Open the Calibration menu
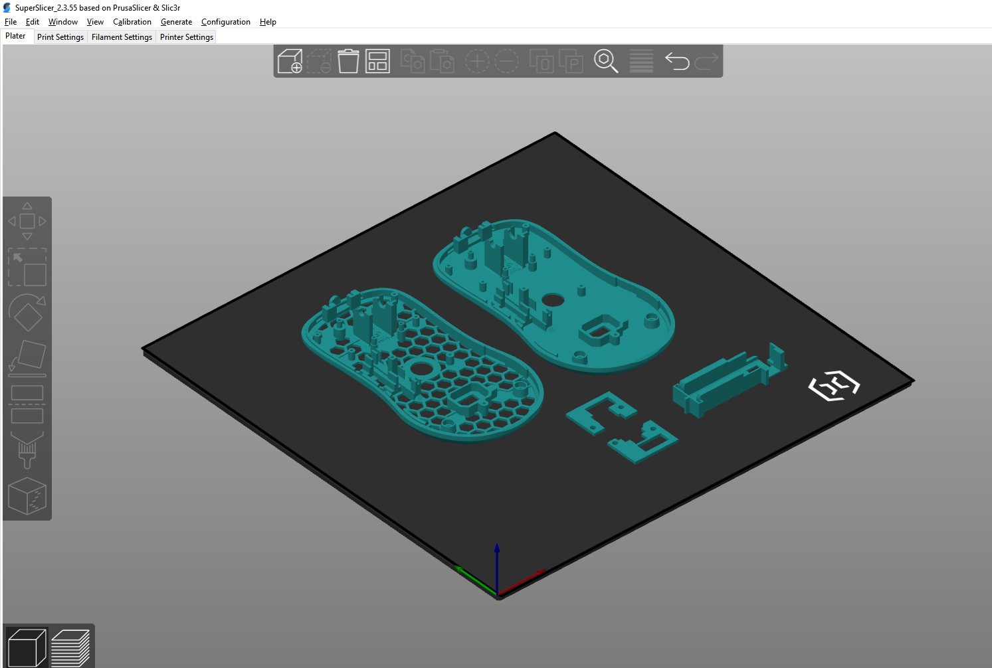Viewport: 992px width, 668px height. coord(132,21)
